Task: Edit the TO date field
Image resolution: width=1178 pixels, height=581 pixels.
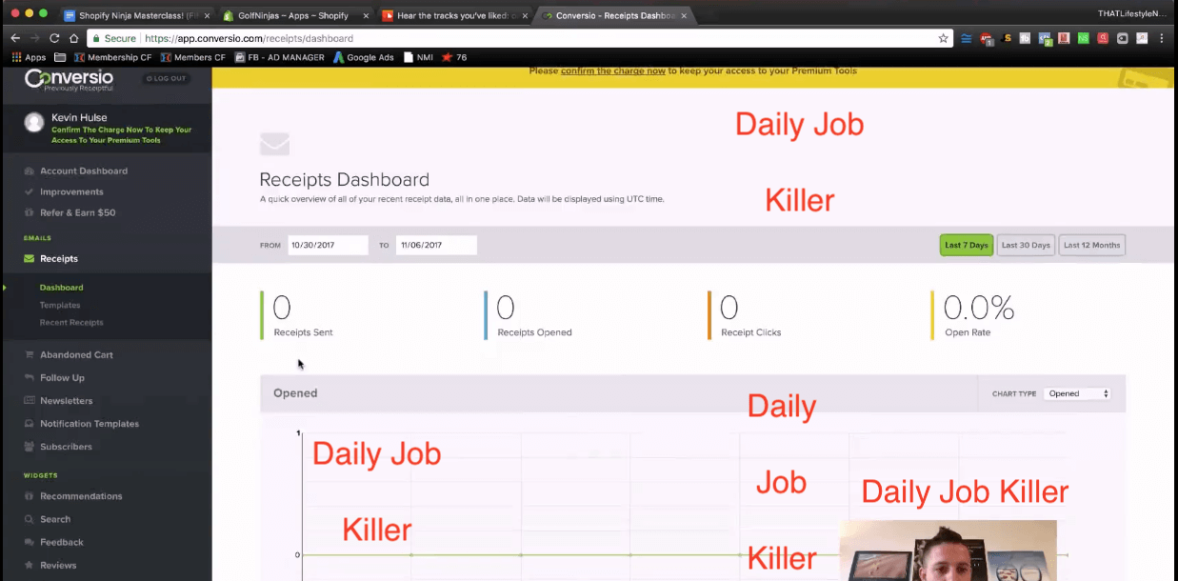Action: (436, 245)
